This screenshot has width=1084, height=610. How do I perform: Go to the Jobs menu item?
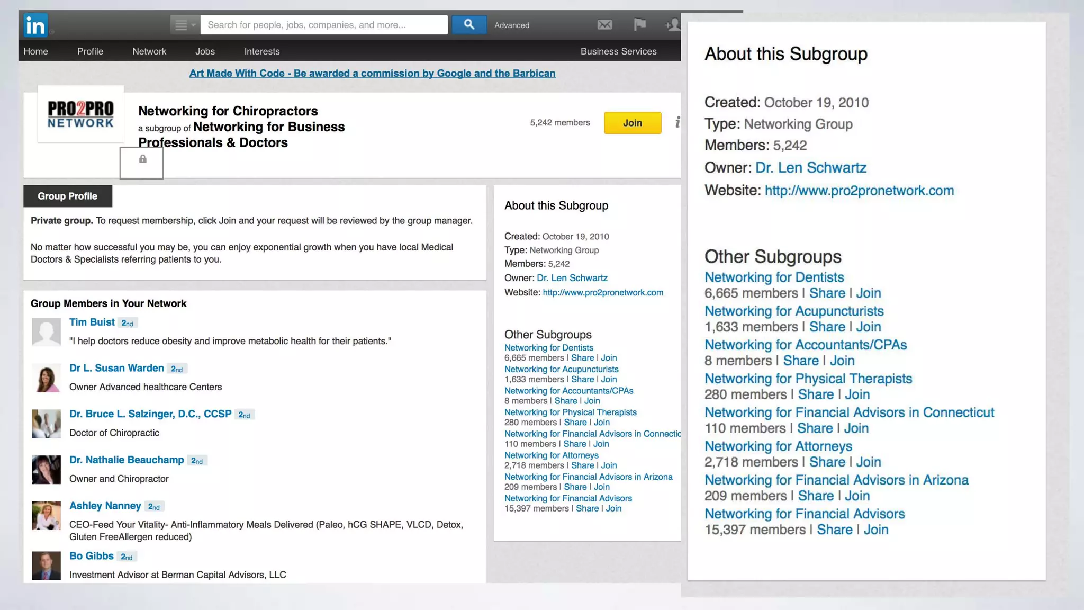click(x=205, y=51)
